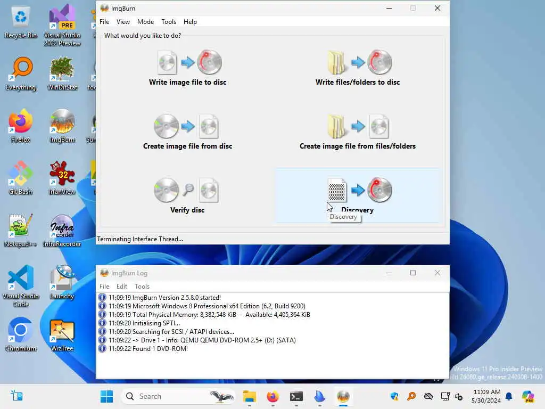Viewport: 545px width, 409px height.
Task: Select Write image file to disc mode
Action: [188, 68]
